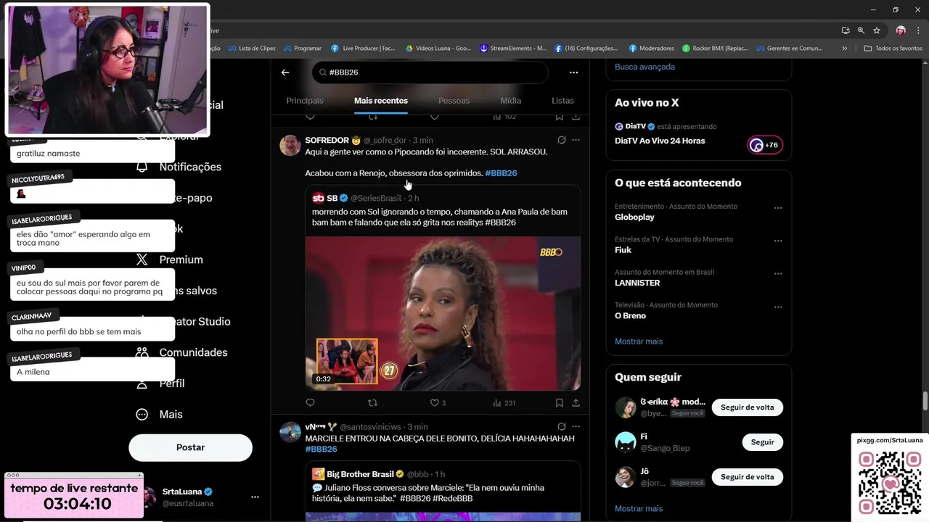
Task: View analytics showing 102 views
Action: tap(504, 117)
